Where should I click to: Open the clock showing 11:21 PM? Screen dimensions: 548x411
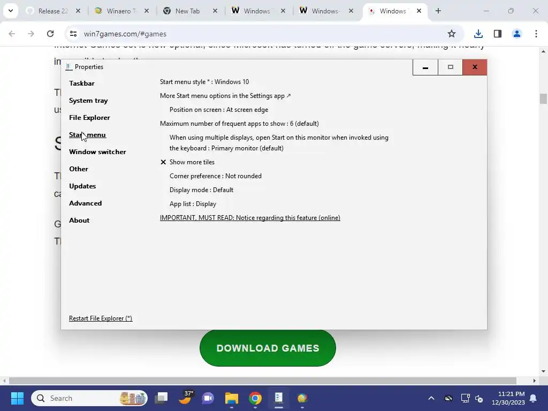[508, 398]
